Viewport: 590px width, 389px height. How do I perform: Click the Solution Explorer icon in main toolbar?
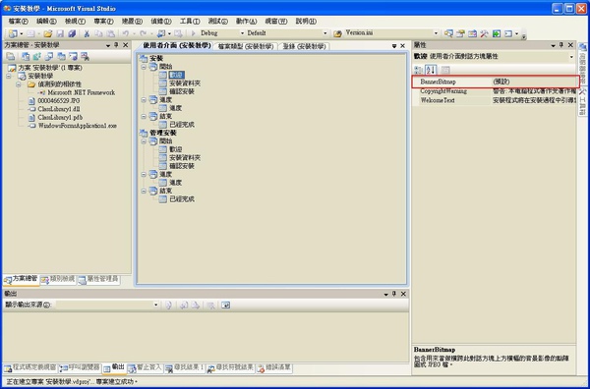(x=448, y=33)
